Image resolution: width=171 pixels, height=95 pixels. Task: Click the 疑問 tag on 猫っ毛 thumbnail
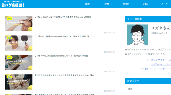coord(9,18)
